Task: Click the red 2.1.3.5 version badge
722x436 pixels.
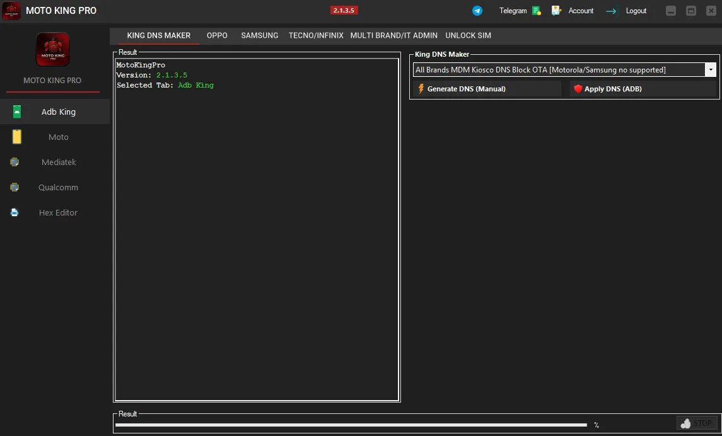Action: (x=344, y=10)
